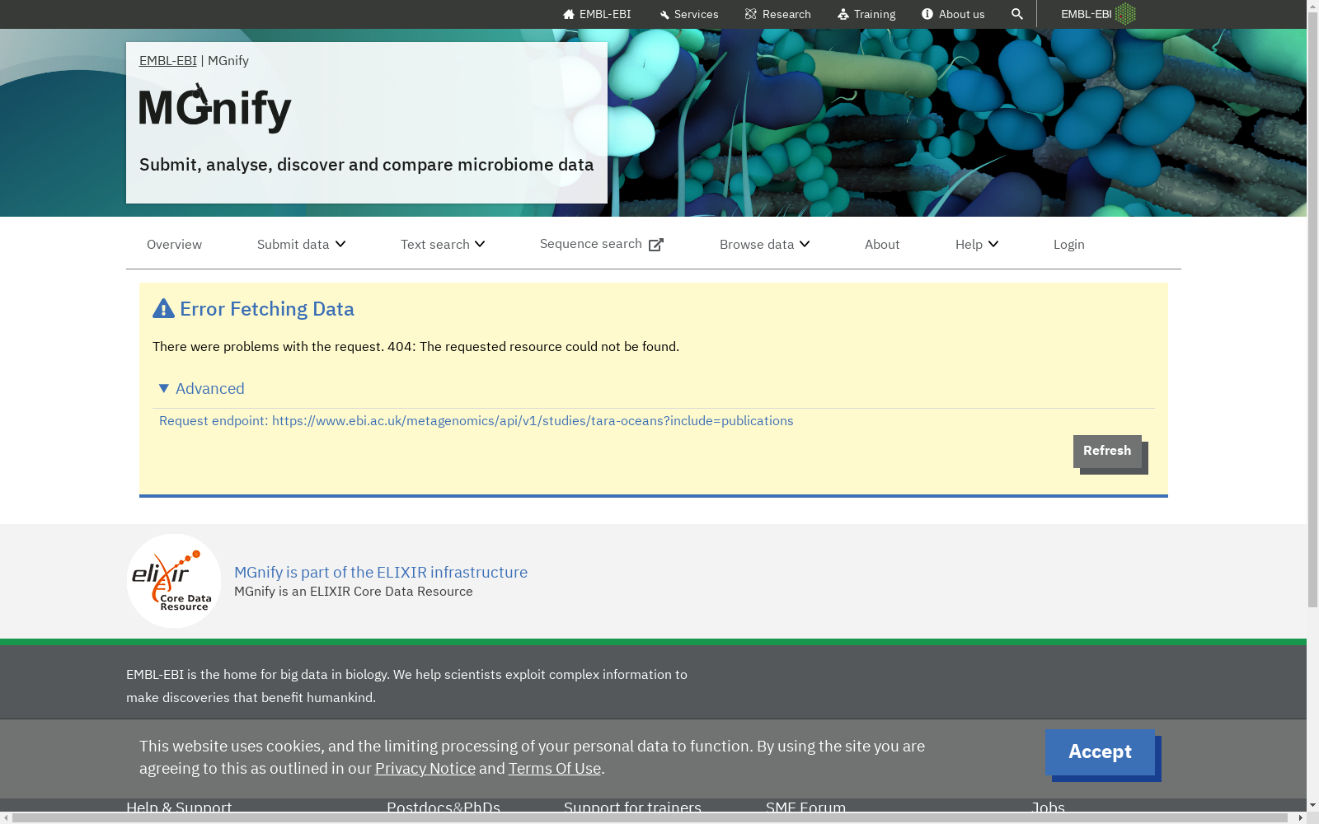Viewport: 1319px width, 824px height.
Task: Open the Privacy Notice link
Action: click(425, 768)
